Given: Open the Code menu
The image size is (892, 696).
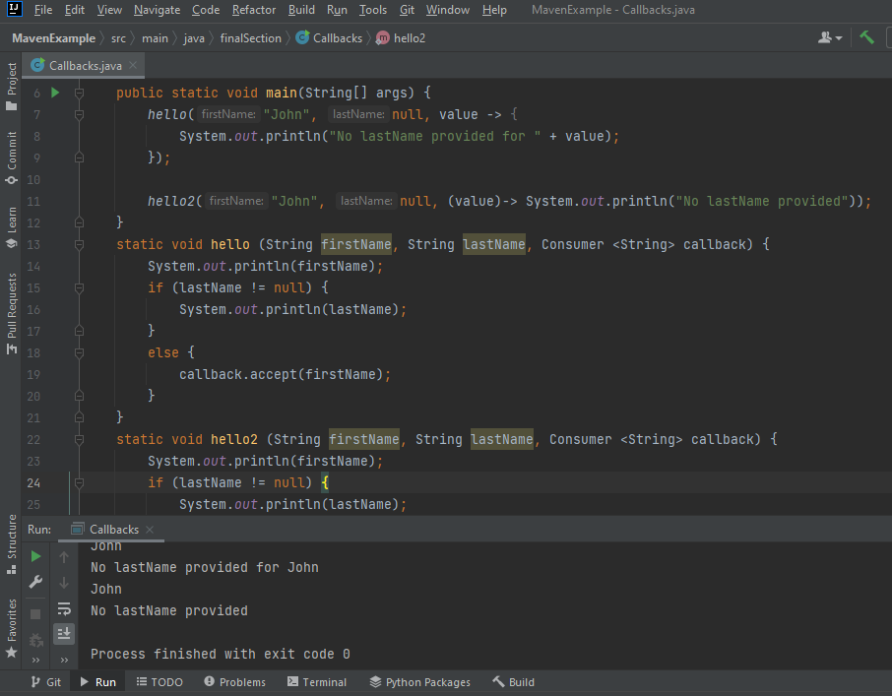Looking at the screenshot, I should [206, 10].
